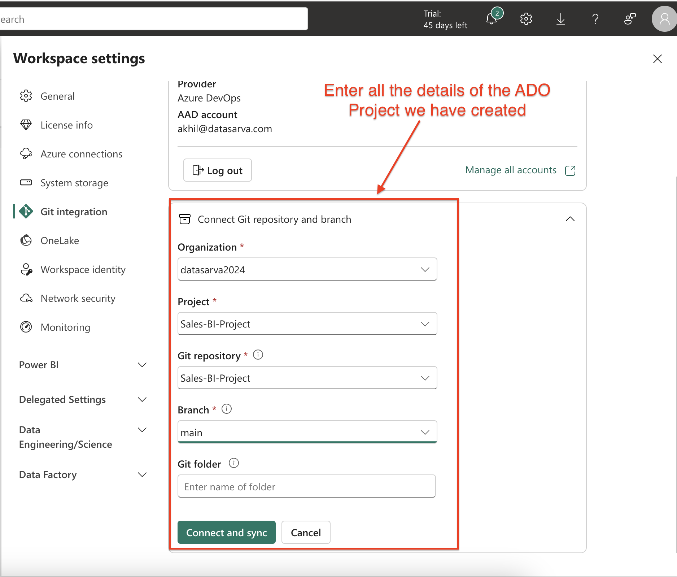This screenshot has height=577, width=677.
Task: Click the Azure DevOps provider text
Action: (x=209, y=98)
